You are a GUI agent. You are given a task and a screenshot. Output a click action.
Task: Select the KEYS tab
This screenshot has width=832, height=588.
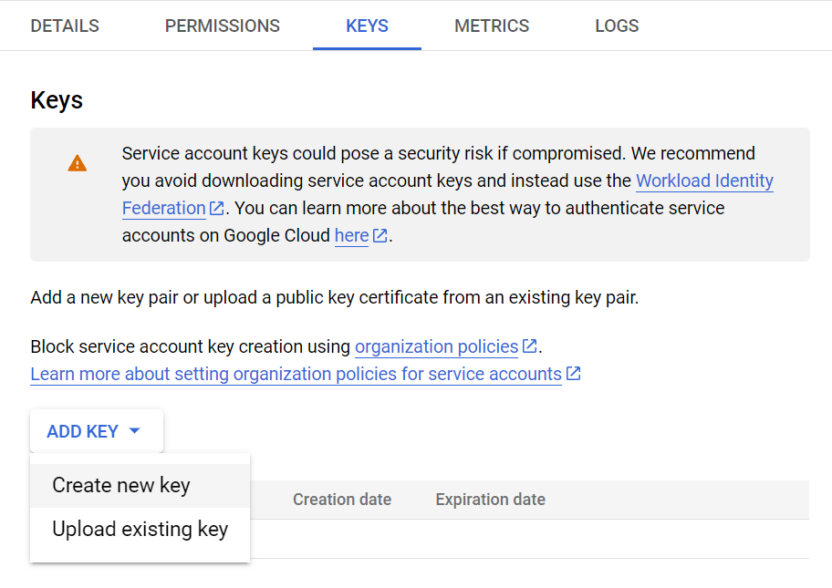pos(367,26)
